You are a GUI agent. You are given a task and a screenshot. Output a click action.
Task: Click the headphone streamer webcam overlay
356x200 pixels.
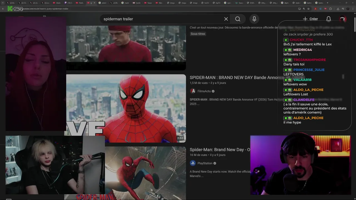coord(300,165)
